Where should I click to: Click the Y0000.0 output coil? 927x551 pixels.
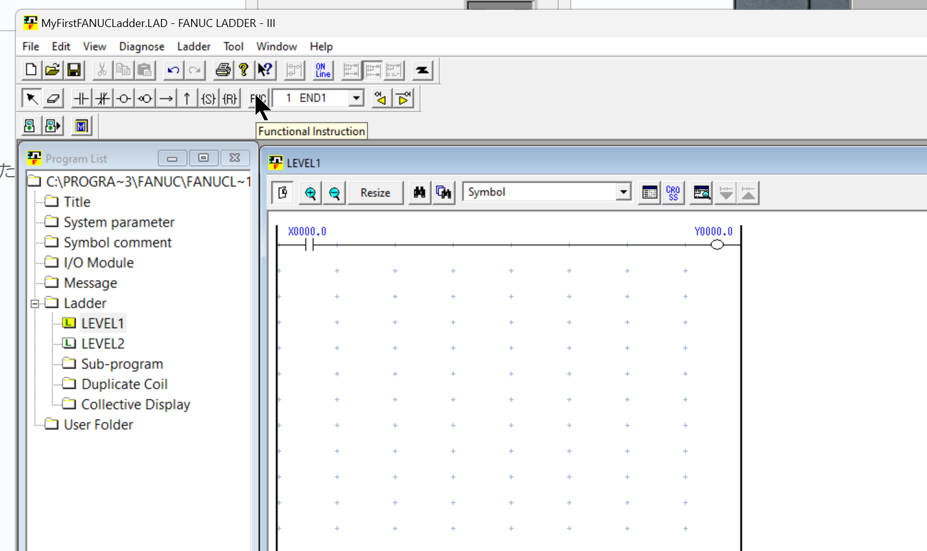click(x=716, y=245)
